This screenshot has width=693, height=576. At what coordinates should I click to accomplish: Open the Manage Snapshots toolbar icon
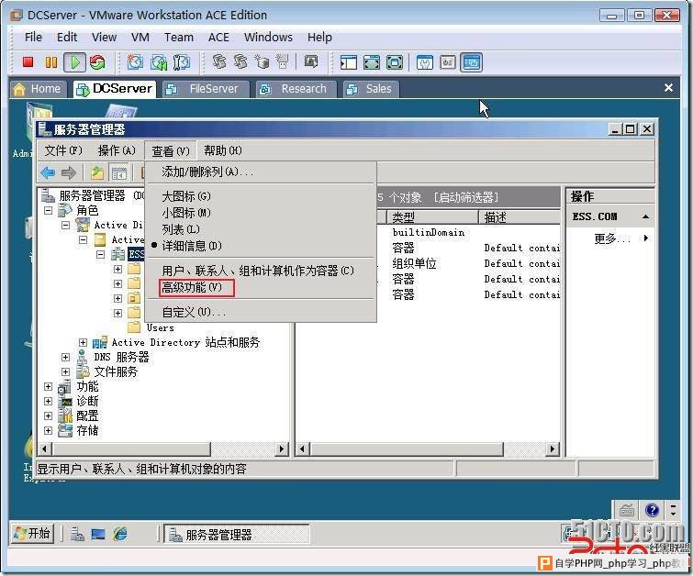pyautogui.click(x=181, y=62)
